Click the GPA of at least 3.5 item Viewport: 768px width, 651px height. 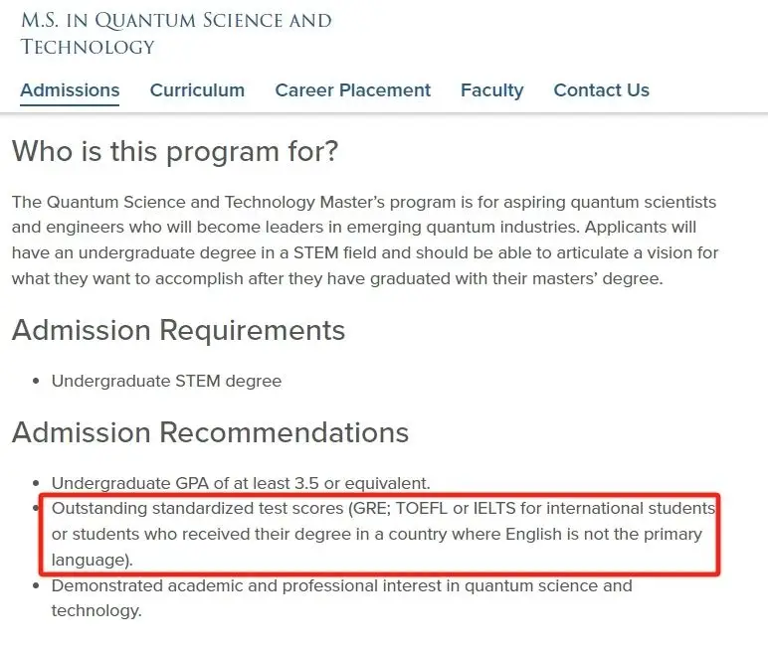pyautogui.click(x=241, y=483)
